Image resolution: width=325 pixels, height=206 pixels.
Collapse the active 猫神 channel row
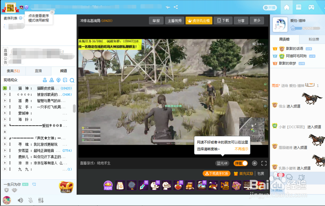[5, 88]
